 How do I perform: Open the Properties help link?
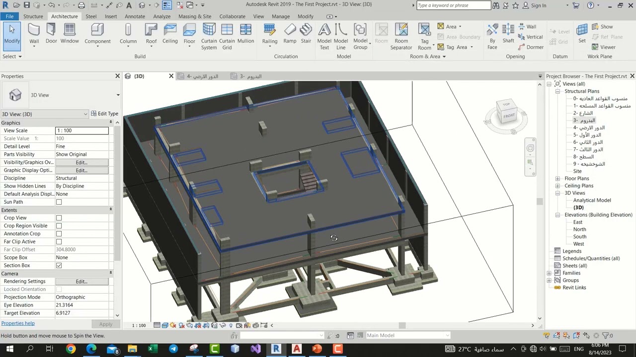point(18,323)
